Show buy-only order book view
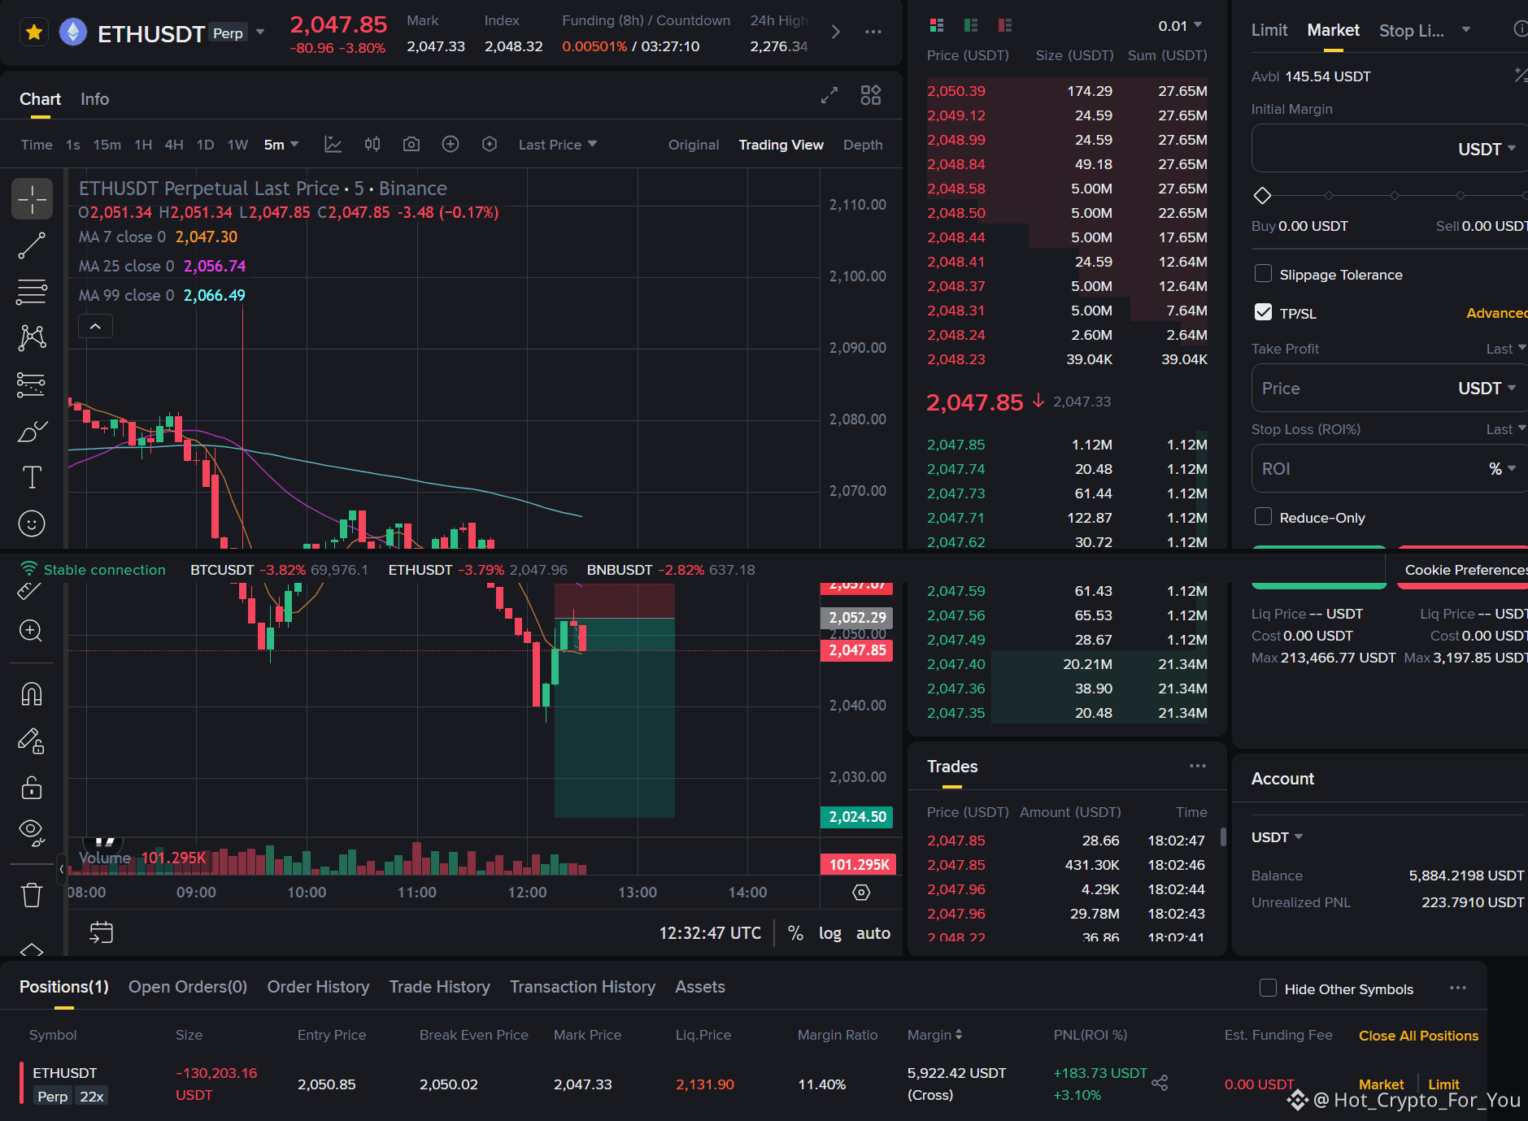This screenshot has height=1121, width=1528. point(971,25)
